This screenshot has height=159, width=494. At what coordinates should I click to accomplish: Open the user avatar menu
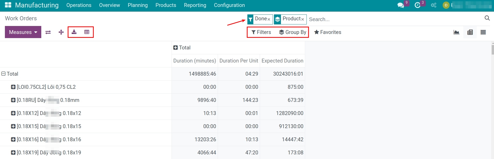point(446,5)
